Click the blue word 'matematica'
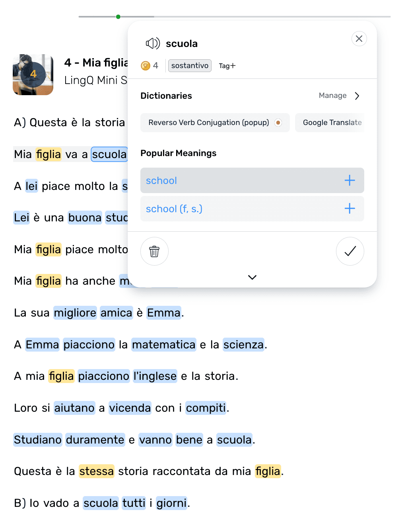Screen dimensions: 404x520 click(164, 344)
